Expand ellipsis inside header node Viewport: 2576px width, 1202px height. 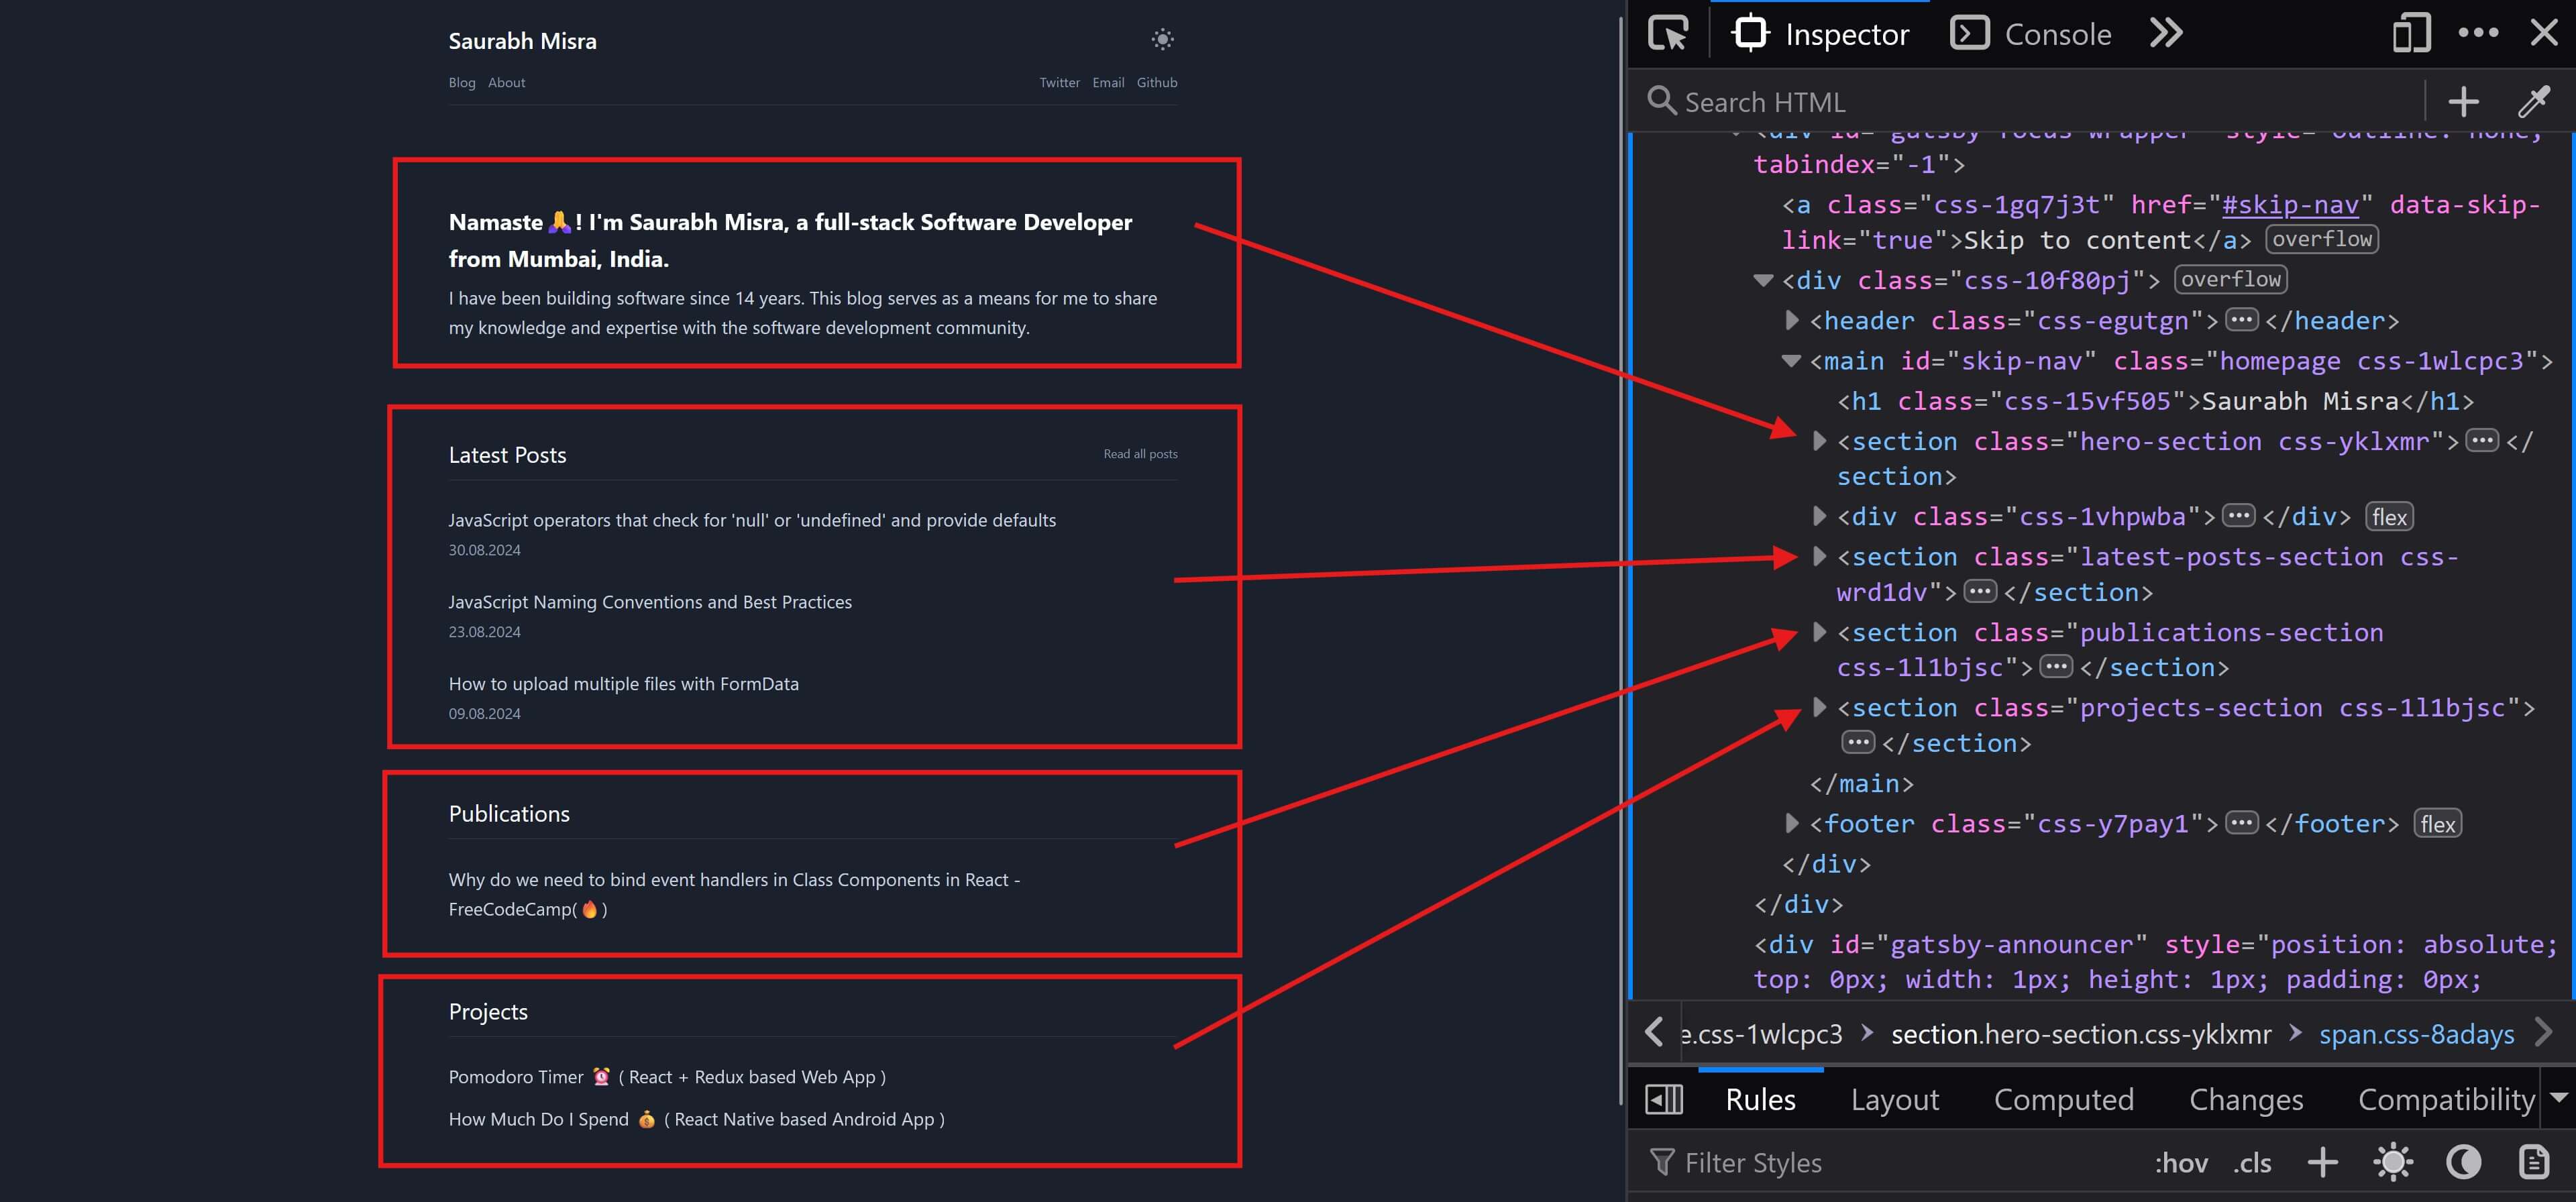pyautogui.click(x=2241, y=320)
